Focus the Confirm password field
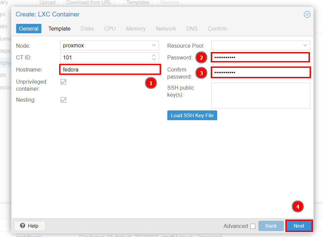Image resolution: width=323 pixels, height=237 pixels. tap(260, 73)
